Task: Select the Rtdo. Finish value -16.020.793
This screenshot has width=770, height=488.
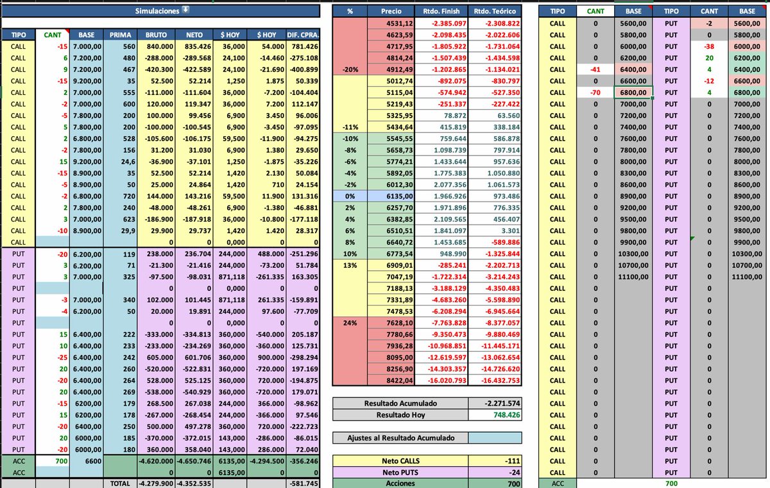Action: tap(441, 380)
